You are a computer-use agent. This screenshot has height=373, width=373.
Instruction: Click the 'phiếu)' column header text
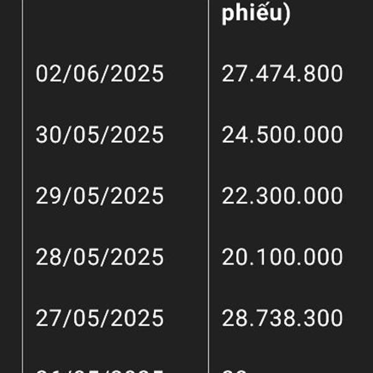tap(256, 14)
